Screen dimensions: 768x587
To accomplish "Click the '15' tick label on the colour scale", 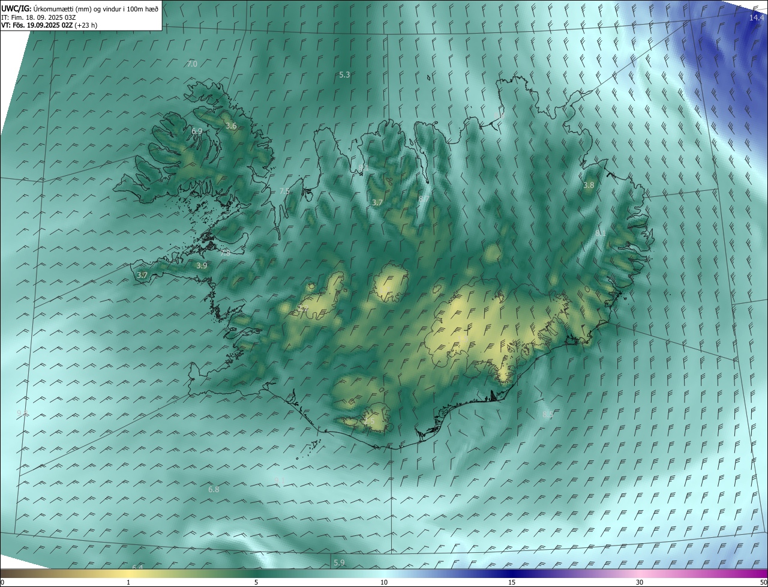I will click(512, 583).
